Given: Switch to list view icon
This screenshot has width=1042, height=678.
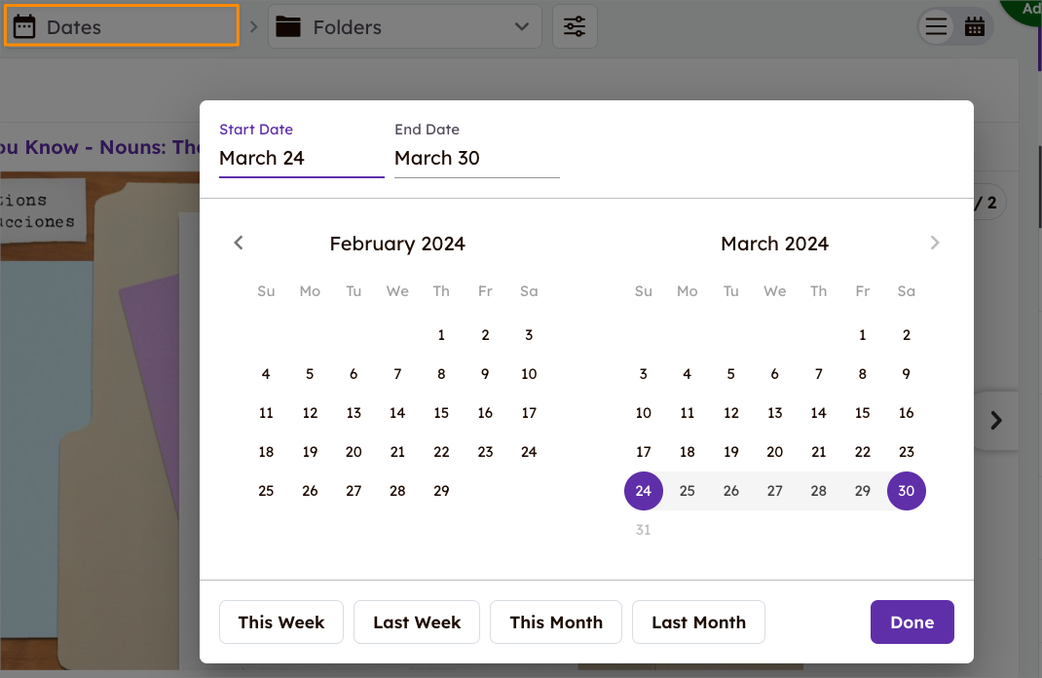Looking at the screenshot, I should pyautogui.click(x=936, y=26).
